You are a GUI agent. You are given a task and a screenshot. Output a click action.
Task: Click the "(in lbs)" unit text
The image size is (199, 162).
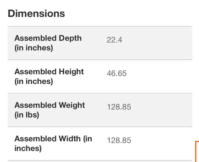[27, 115]
